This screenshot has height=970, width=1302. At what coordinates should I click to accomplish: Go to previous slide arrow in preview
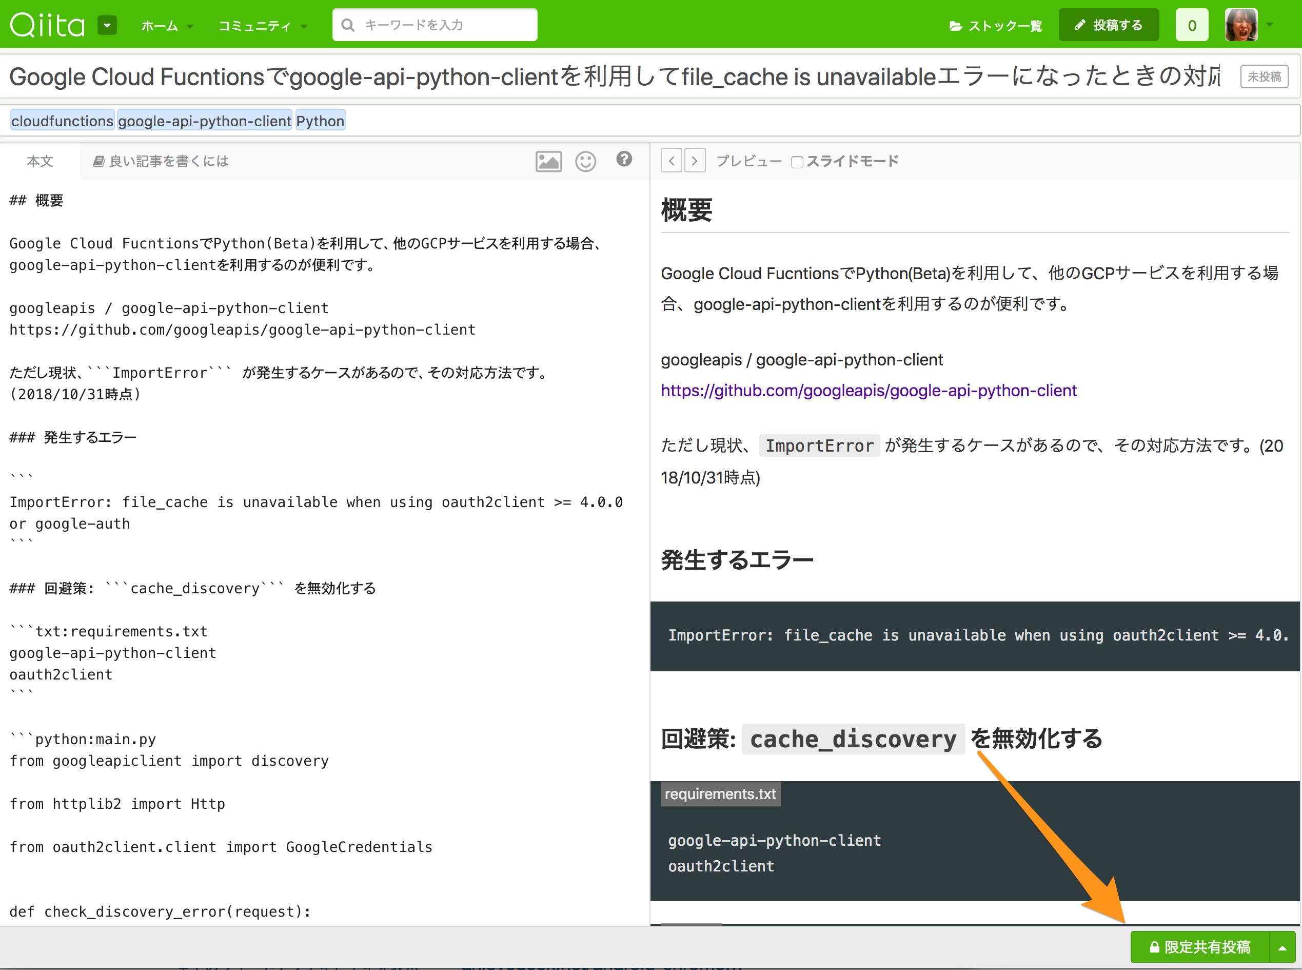[x=671, y=160]
